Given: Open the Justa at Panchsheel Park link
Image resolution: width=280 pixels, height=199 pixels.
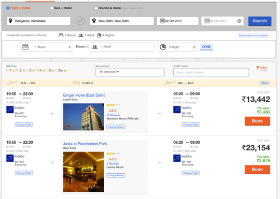Looking at the screenshot, I should point(85,144).
